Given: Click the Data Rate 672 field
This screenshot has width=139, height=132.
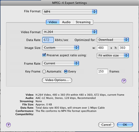Looking at the screenshot, I should [48, 40].
